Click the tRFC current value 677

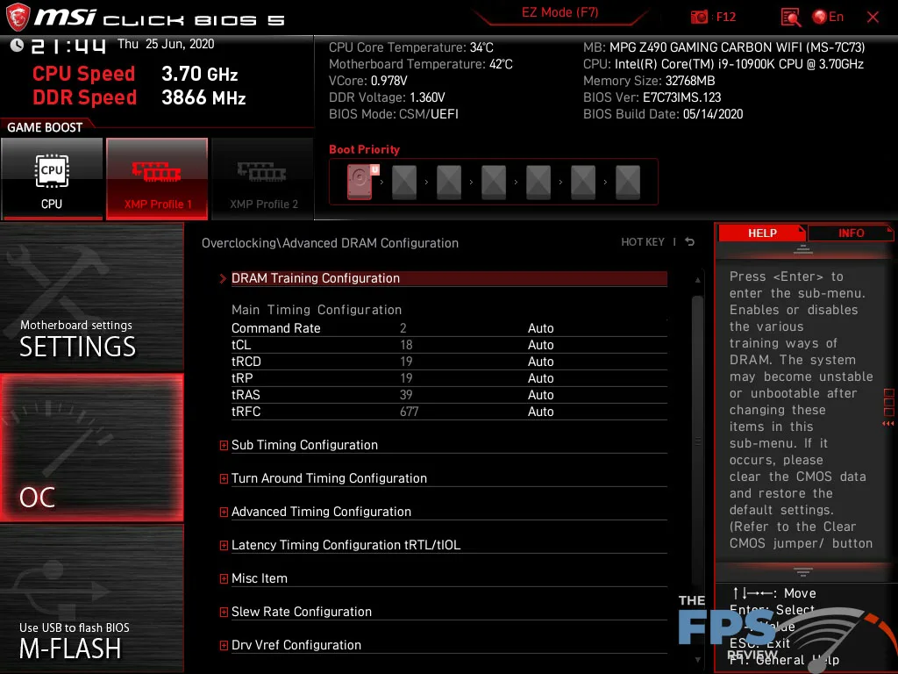[x=409, y=412]
